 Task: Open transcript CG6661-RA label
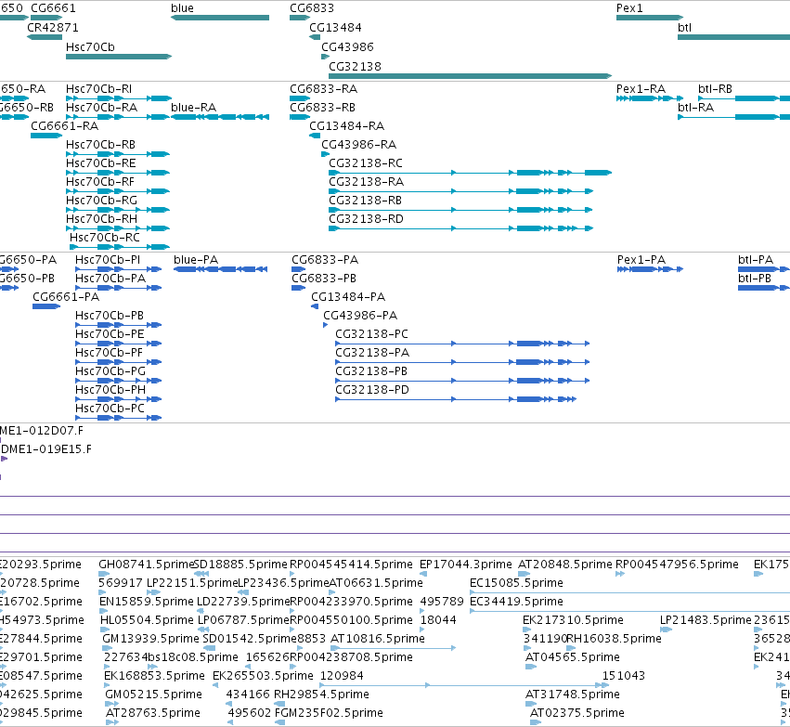tap(64, 126)
